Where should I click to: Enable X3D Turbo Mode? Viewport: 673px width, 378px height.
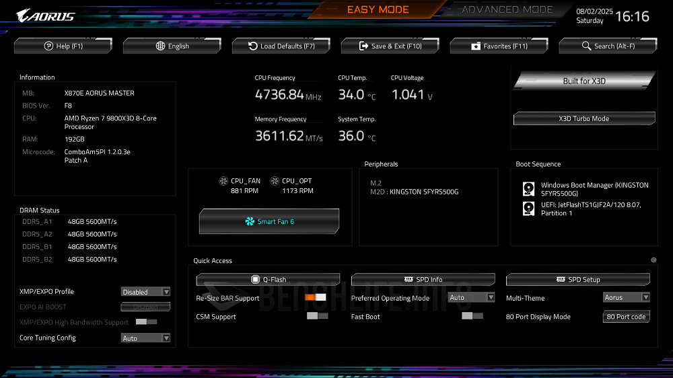pyautogui.click(x=584, y=118)
